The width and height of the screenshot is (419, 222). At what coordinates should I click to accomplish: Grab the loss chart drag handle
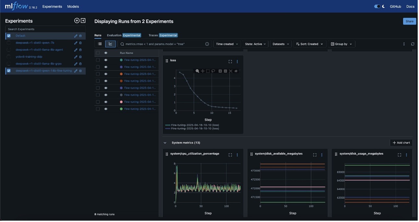click(167, 61)
